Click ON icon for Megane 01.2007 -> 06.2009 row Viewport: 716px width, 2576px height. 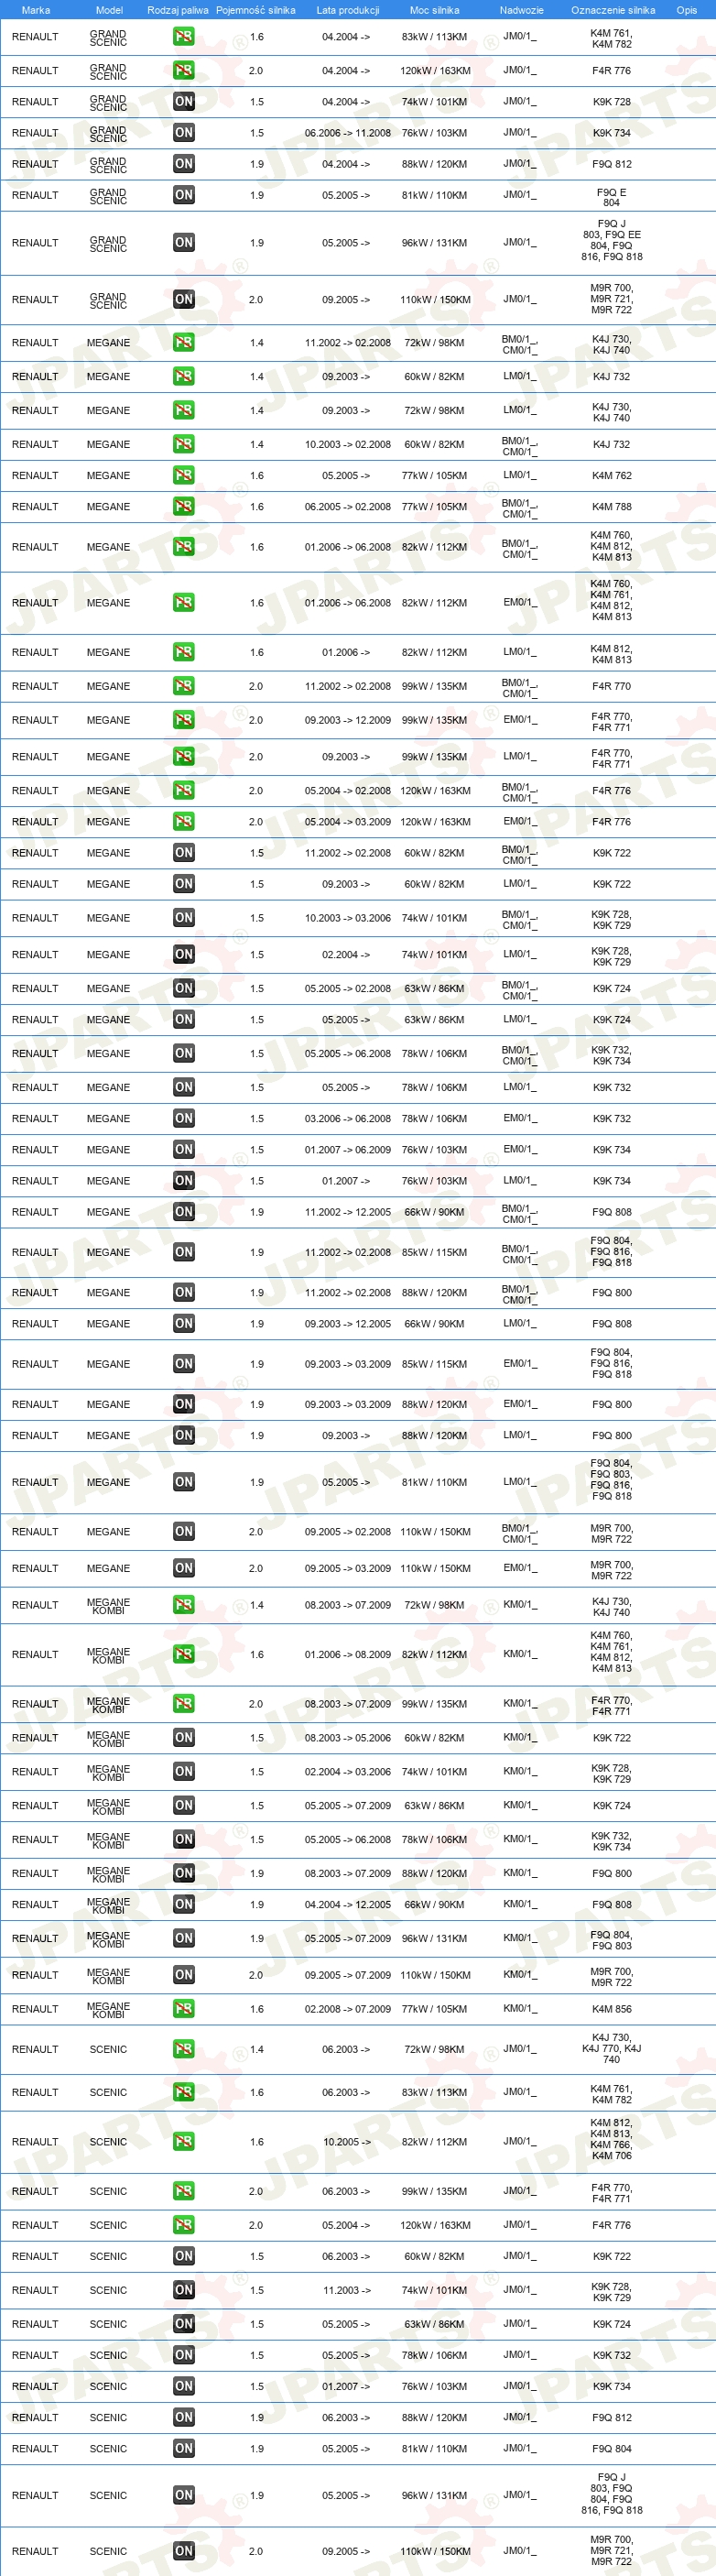pyautogui.click(x=184, y=1150)
